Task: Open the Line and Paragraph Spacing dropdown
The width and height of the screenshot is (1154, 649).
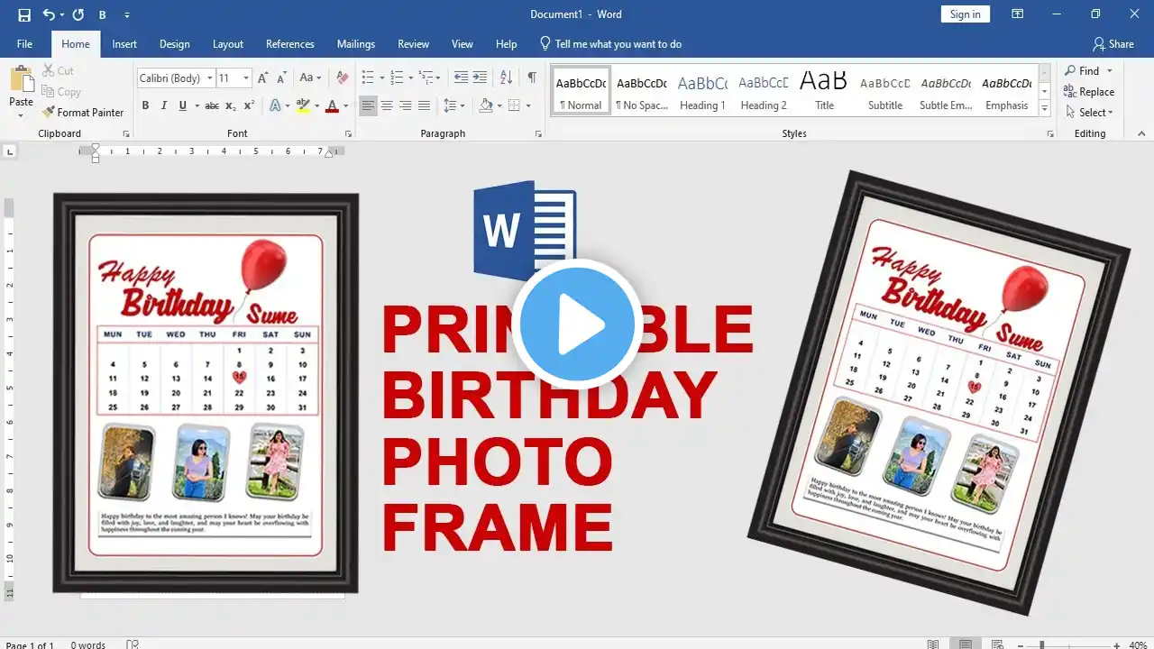Action: pyautogui.click(x=454, y=106)
